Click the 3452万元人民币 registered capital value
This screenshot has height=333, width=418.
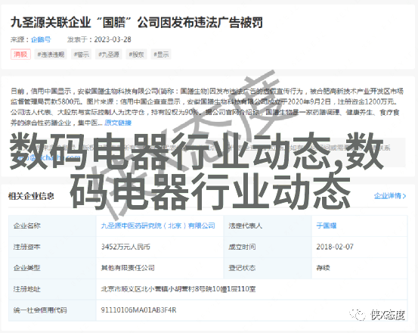(125, 247)
